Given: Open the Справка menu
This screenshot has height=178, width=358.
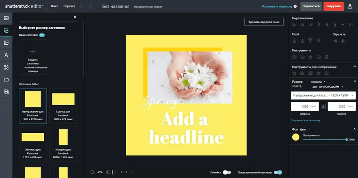Looking at the screenshot, I should coord(69,6).
